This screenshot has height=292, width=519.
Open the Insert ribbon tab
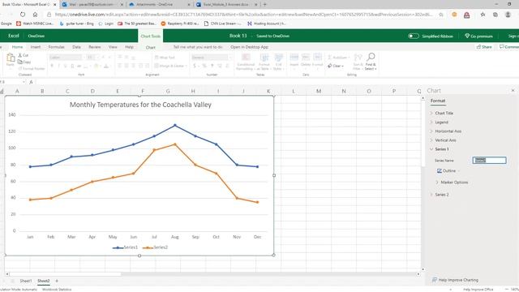tap(36, 47)
